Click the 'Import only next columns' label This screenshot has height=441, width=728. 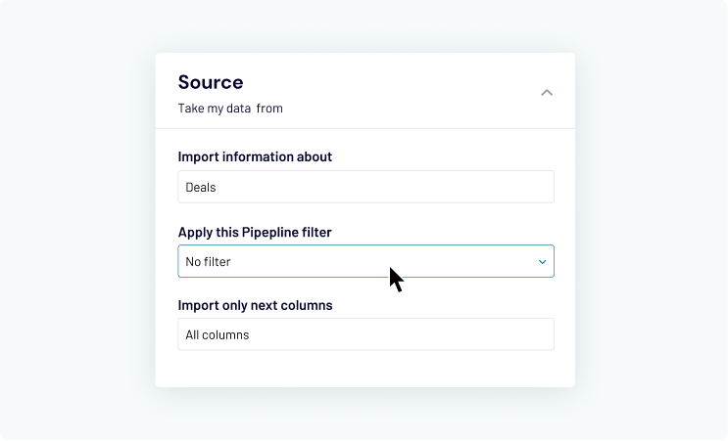[x=255, y=305]
